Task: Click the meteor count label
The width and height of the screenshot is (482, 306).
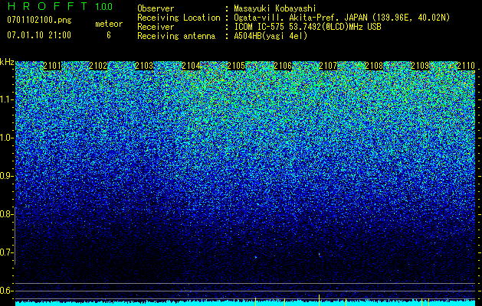Action: coord(109,24)
